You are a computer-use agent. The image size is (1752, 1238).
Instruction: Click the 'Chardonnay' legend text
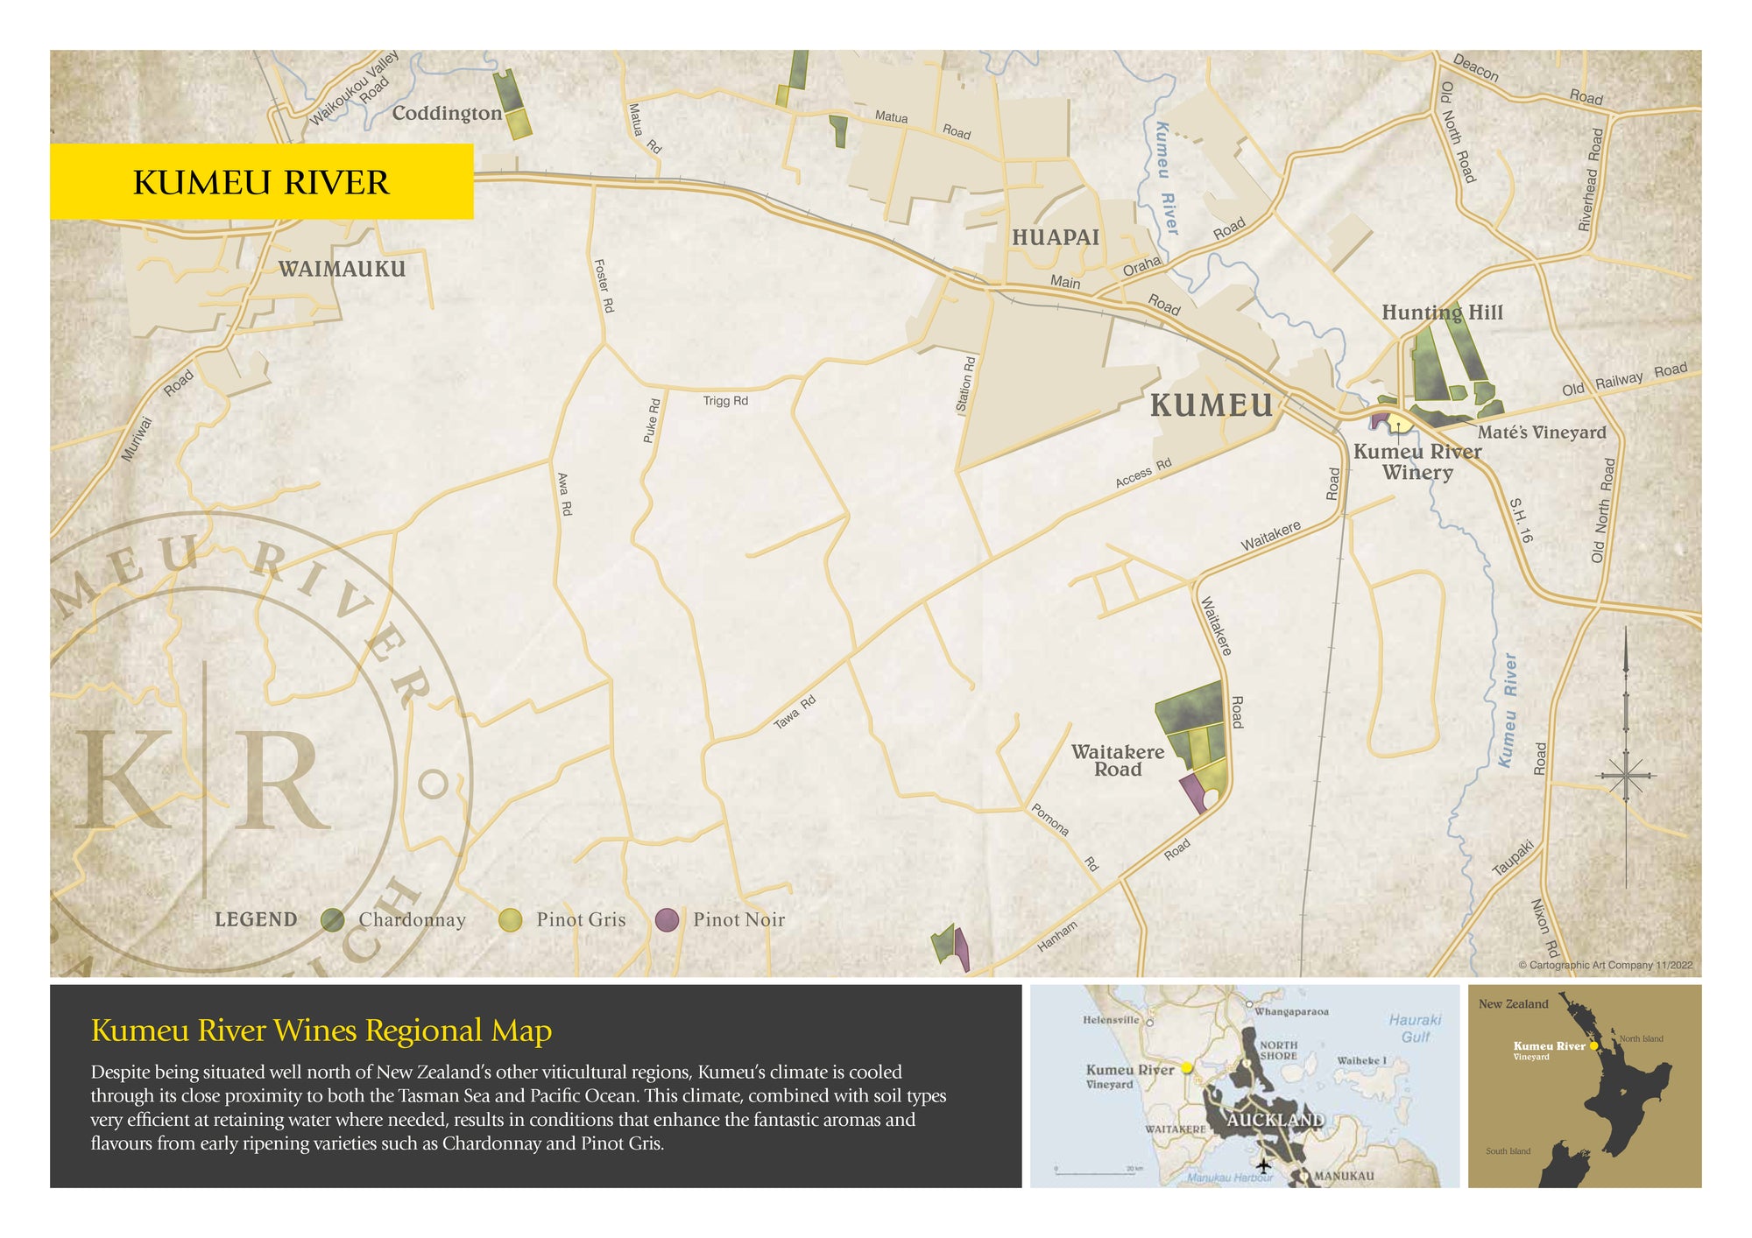coord(412,920)
